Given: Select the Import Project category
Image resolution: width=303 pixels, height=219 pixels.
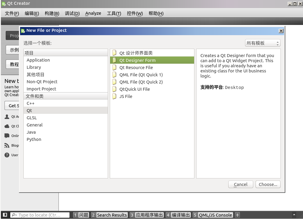Looking at the screenshot, I should (66, 89).
